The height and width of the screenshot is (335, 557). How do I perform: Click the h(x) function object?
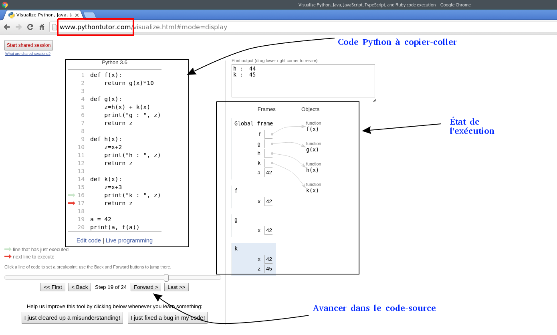313,170
